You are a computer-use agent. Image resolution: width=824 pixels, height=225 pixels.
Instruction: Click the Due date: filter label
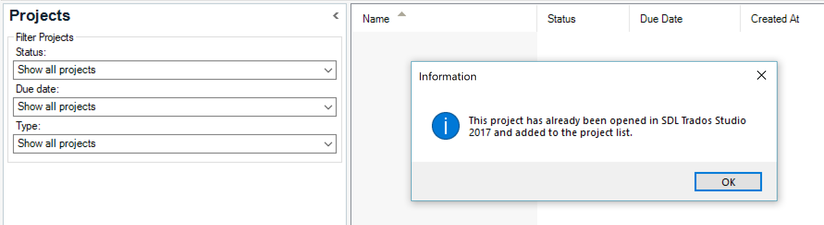tap(37, 89)
